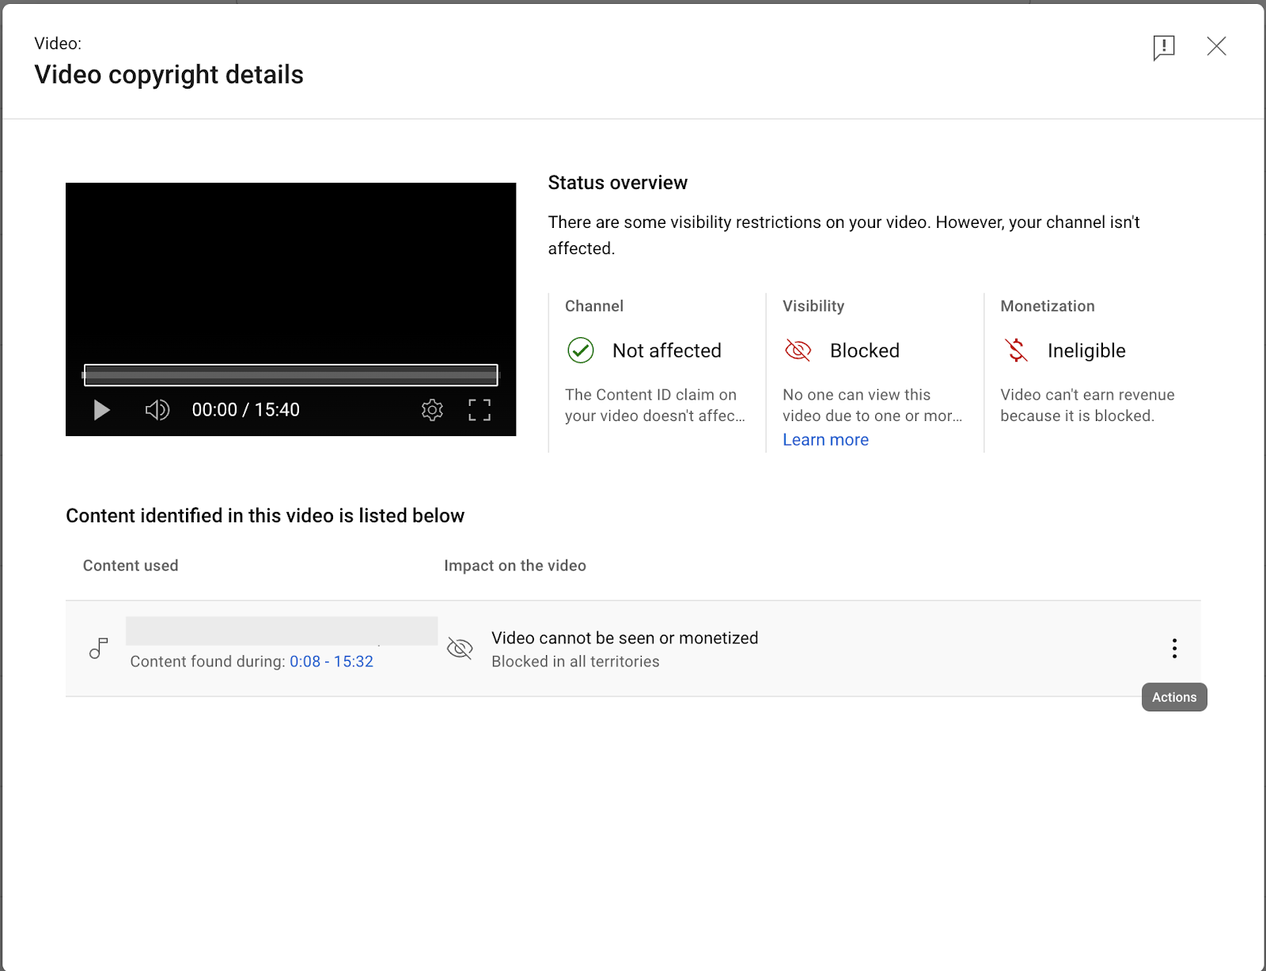Image resolution: width=1266 pixels, height=971 pixels.
Task: Mute the video player volume
Action: point(157,410)
